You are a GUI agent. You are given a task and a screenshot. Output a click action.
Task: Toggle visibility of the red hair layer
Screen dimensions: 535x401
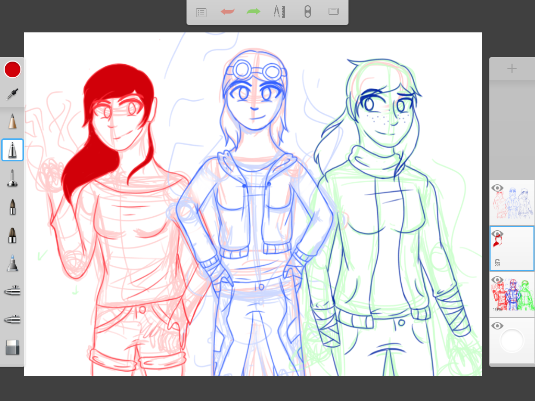[x=497, y=234]
